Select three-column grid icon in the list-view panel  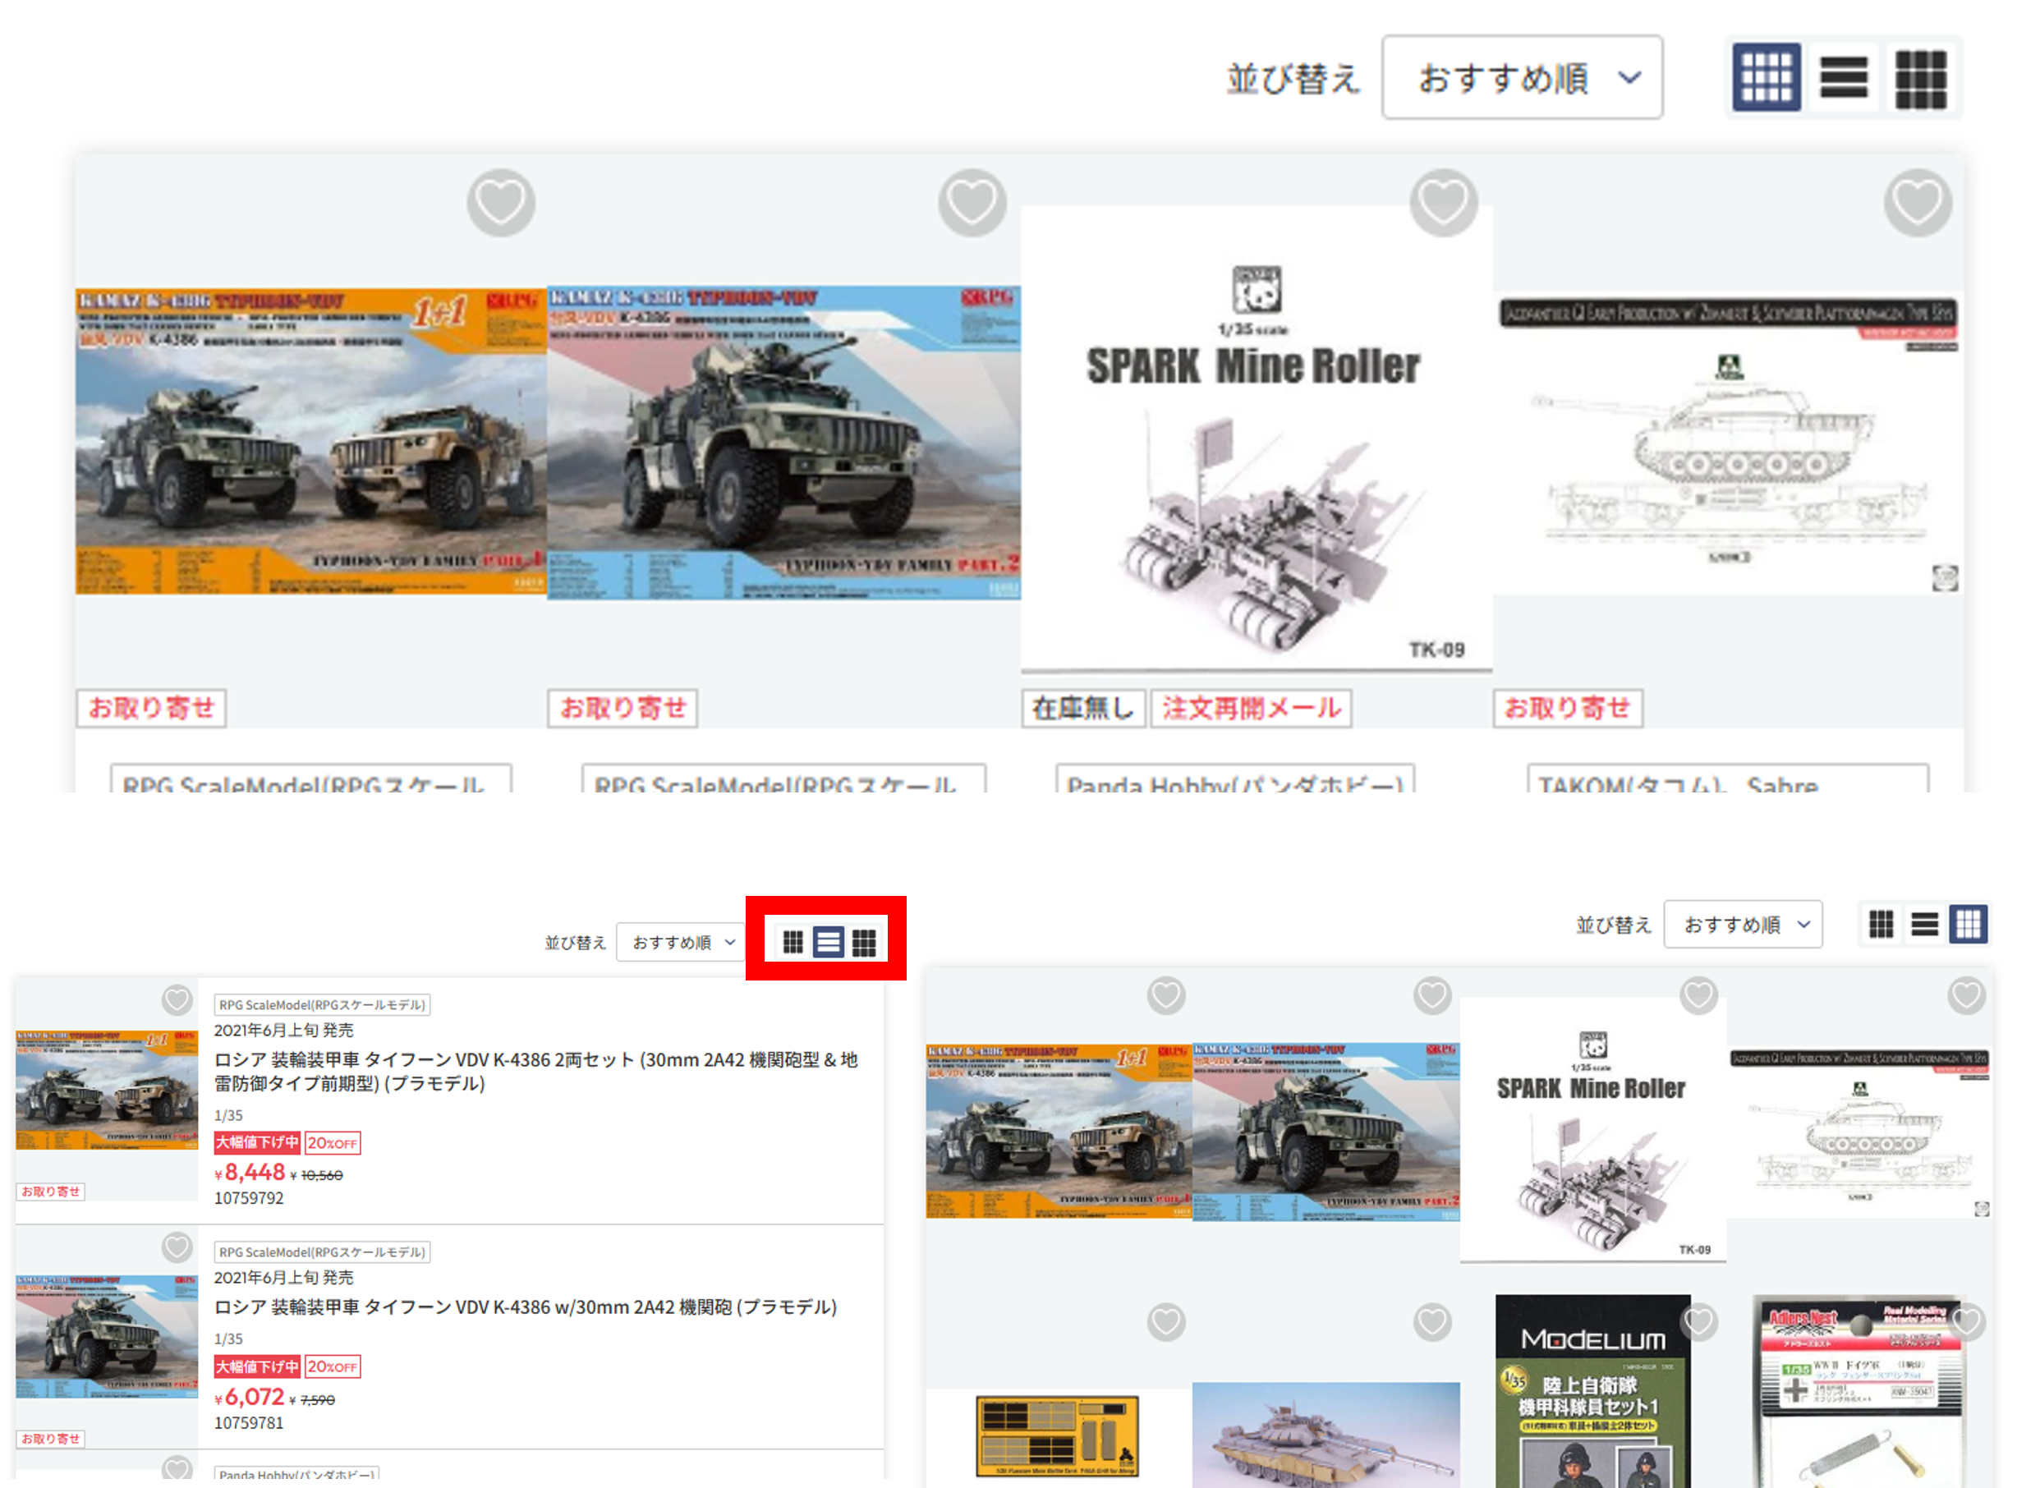(864, 942)
